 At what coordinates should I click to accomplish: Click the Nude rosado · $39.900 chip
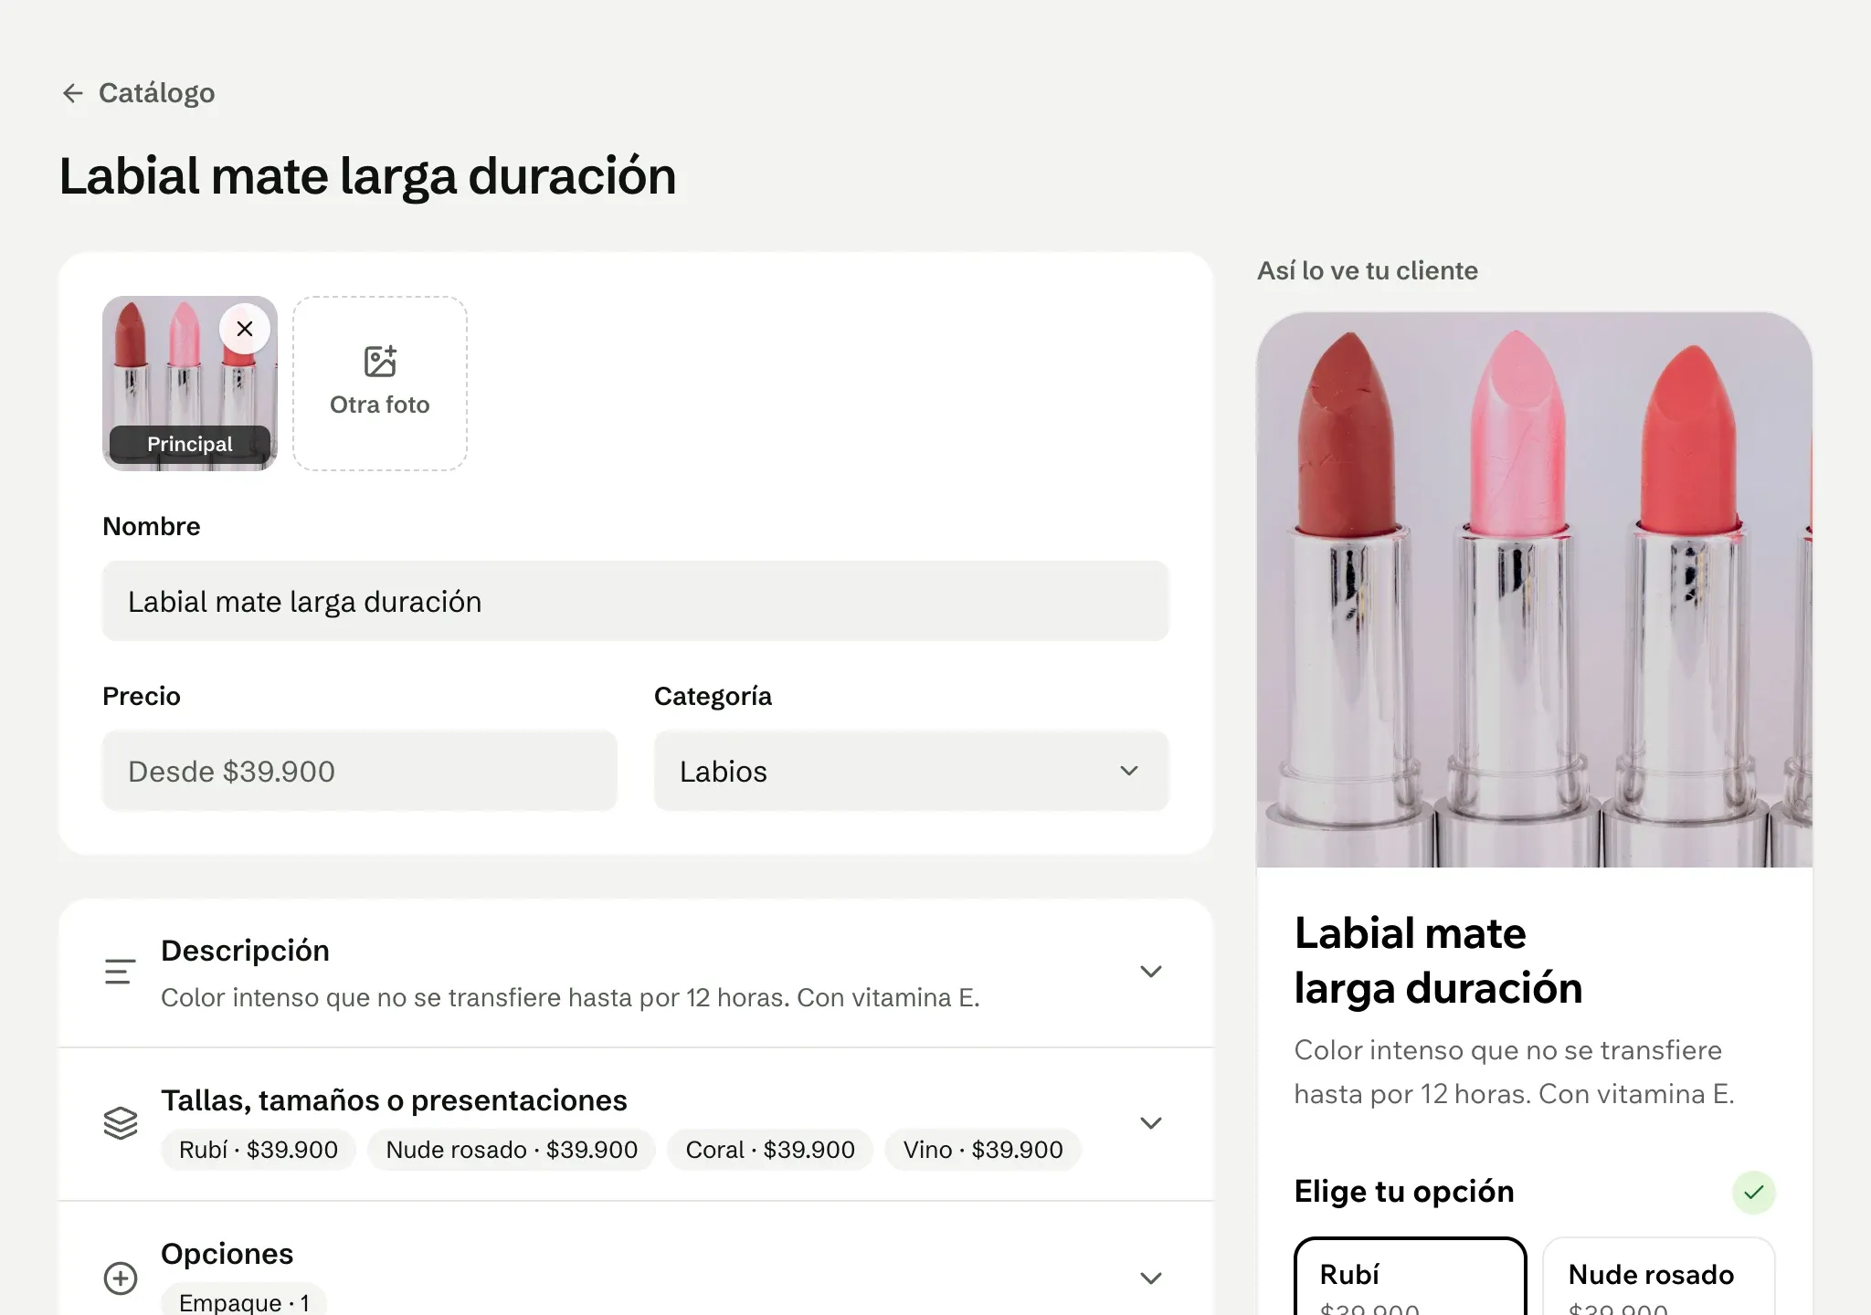click(x=512, y=1150)
